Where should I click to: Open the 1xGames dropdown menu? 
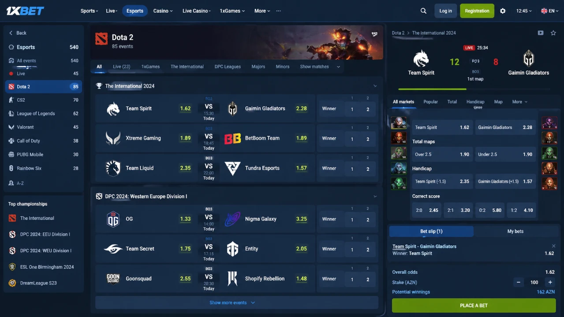click(232, 11)
